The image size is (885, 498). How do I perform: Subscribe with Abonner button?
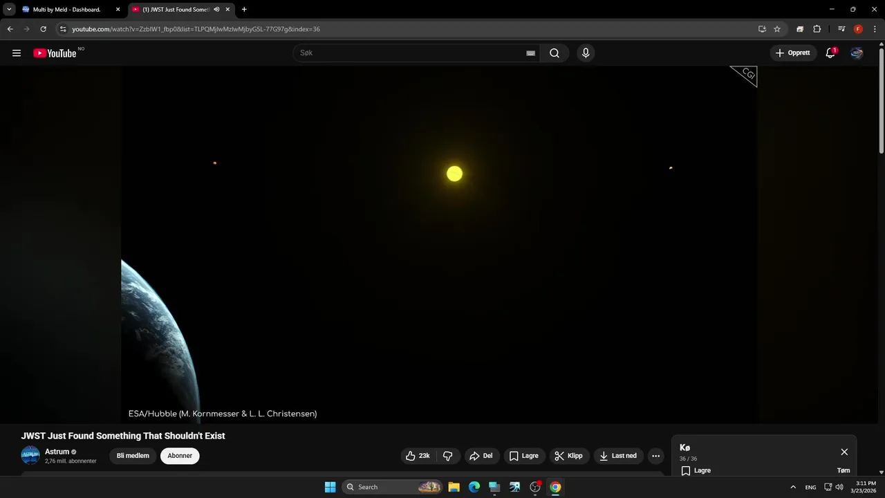coord(180,456)
